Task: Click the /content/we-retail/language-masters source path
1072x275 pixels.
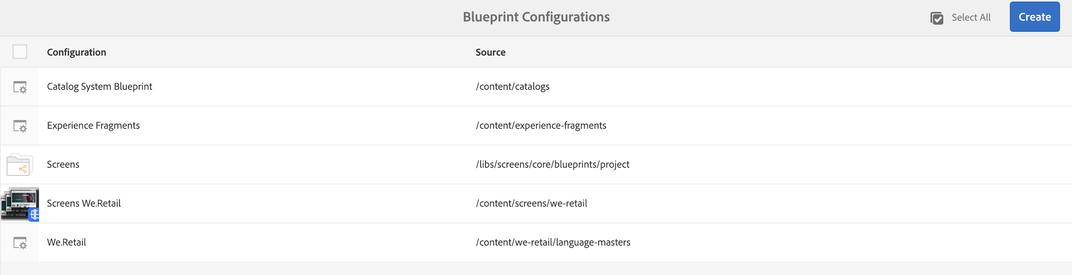Action: tap(553, 243)
